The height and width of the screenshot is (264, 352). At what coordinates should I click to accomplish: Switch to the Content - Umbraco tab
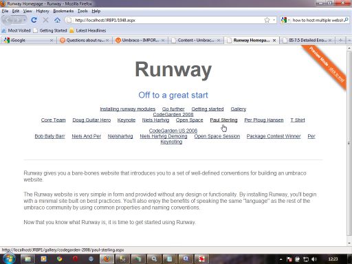[x=195, y=41]
